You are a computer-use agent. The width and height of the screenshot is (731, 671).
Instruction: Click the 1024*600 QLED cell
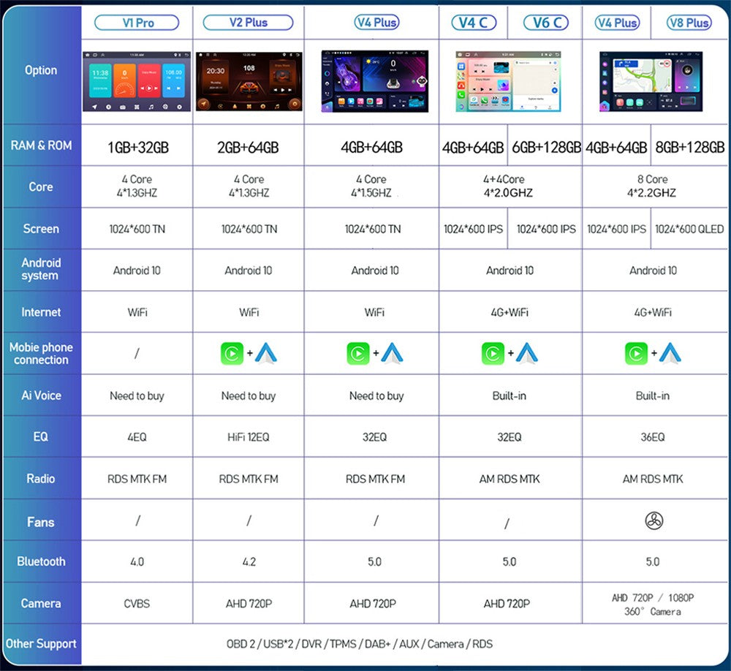pyautogui.click(x=689, y=229)
